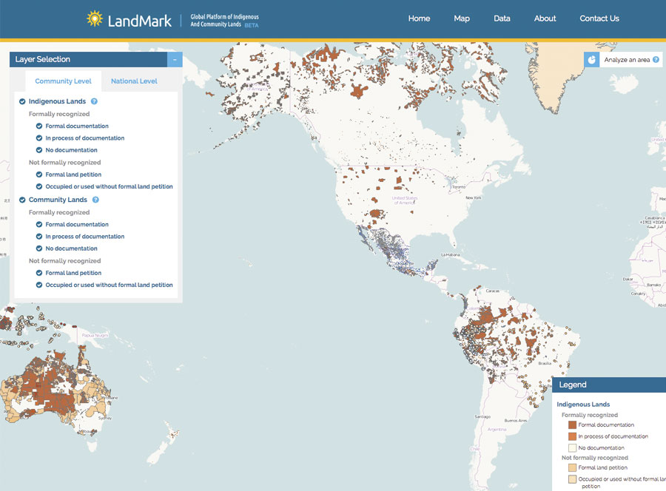
Task: Uncheck Community Lands No documentation
Action: click(39, 248)
